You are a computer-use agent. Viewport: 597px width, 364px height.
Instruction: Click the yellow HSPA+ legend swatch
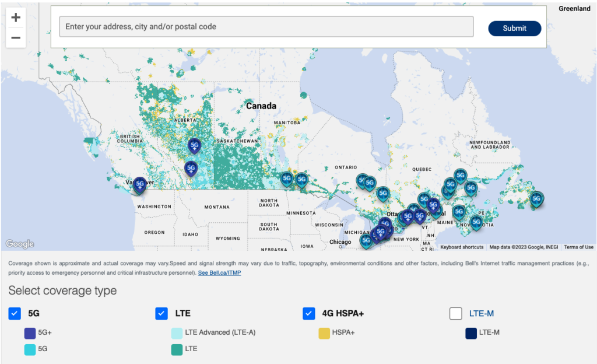(x=324, y=333)
